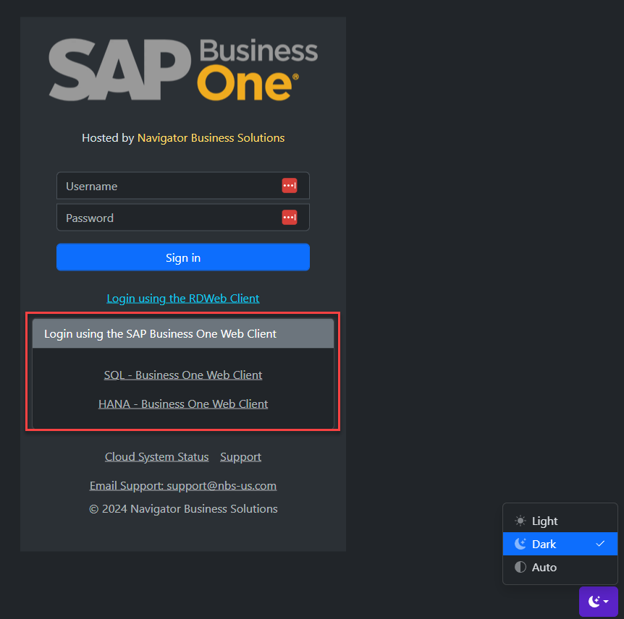
Task: Click the Sign in button
Action: pyautogui.click(x=182, y=257)
